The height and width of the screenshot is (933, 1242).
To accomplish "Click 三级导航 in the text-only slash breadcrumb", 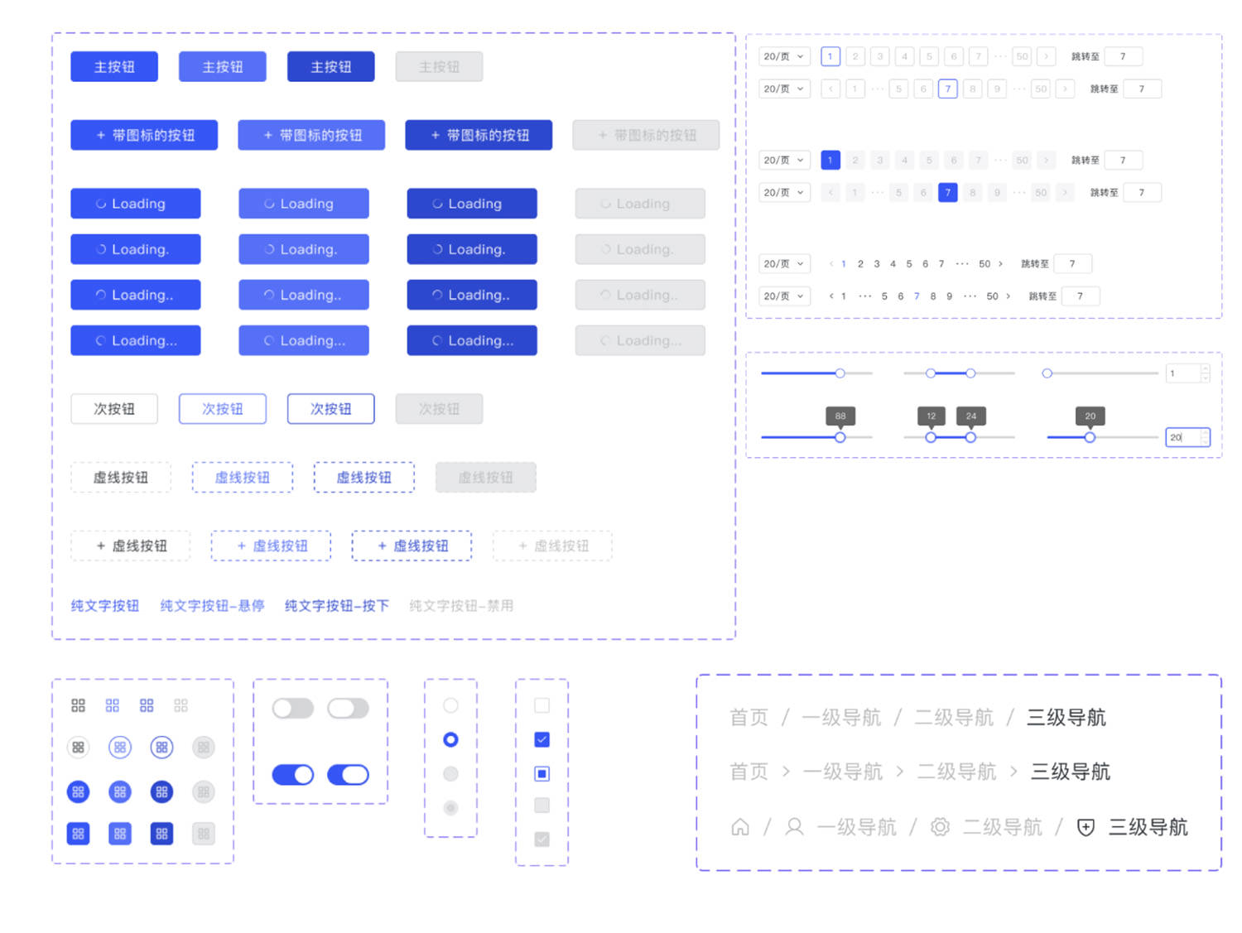I will 1066,717.
